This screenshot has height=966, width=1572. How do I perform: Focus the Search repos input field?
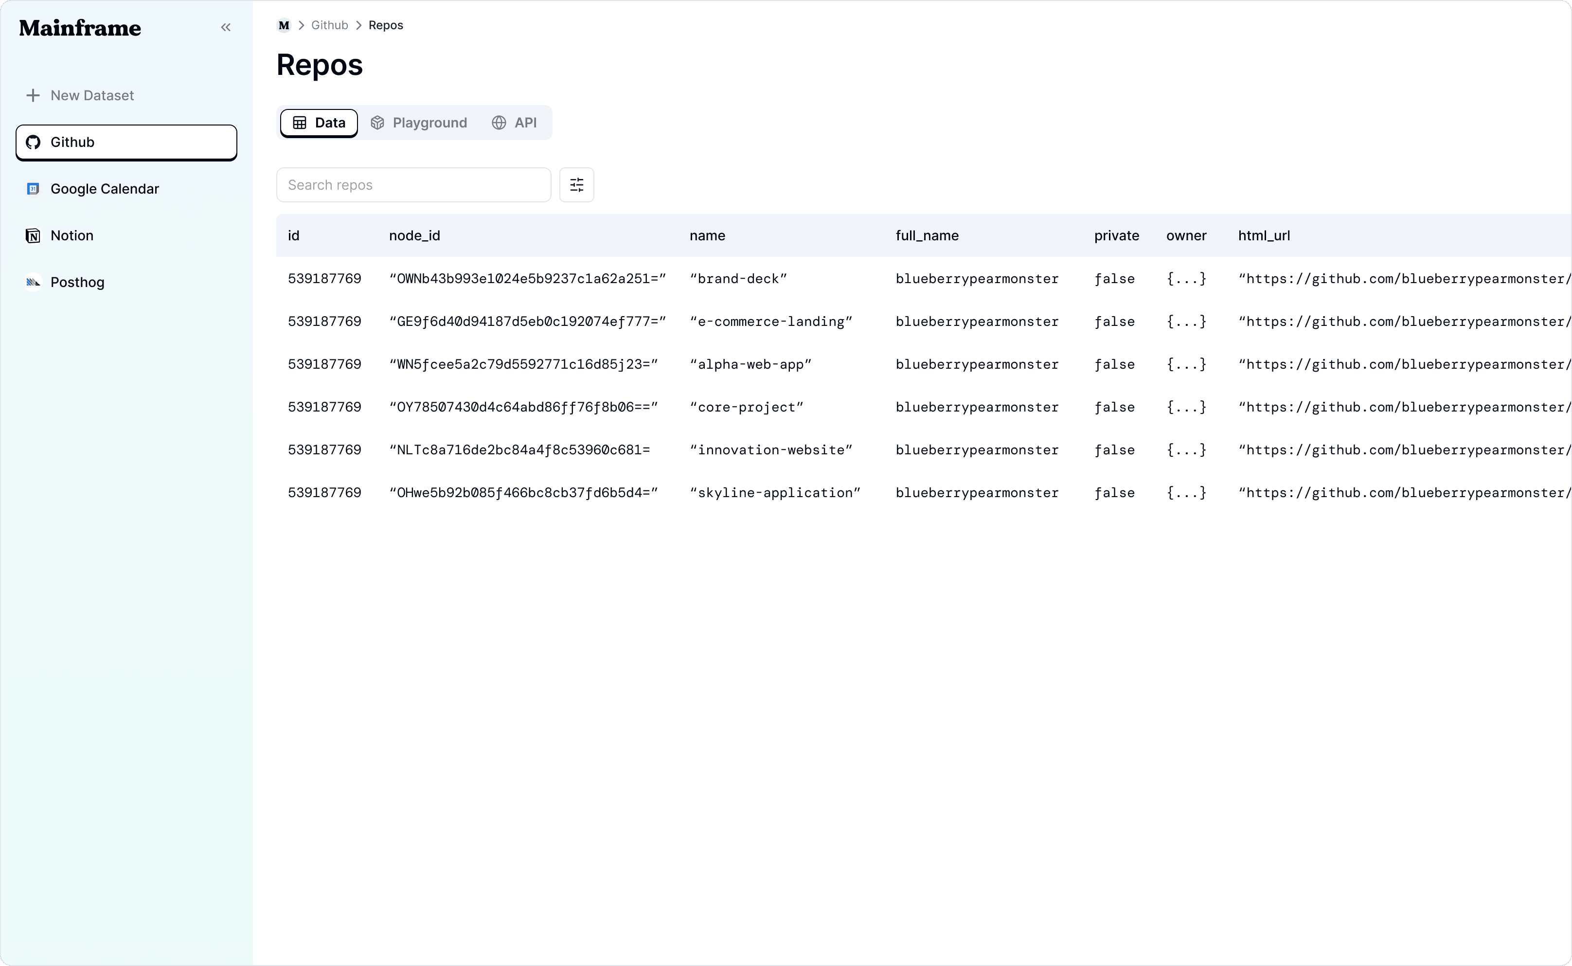pos(413,185)
